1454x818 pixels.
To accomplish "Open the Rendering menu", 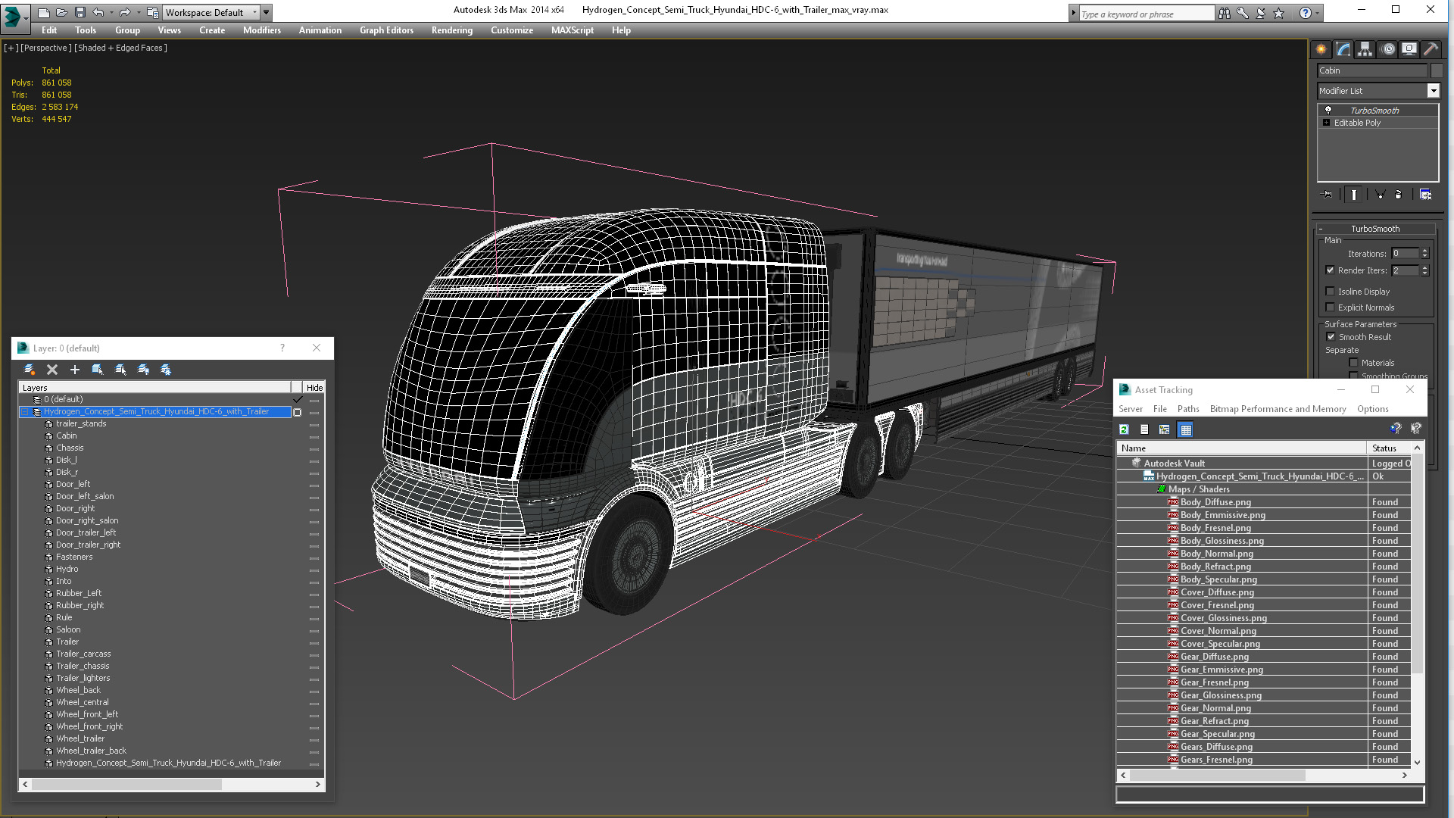I will 452,30.
